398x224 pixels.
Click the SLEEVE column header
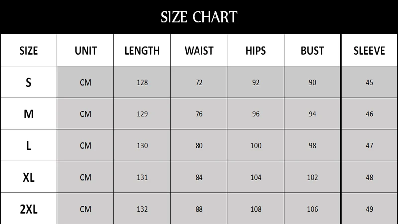[x=369, y=51]
